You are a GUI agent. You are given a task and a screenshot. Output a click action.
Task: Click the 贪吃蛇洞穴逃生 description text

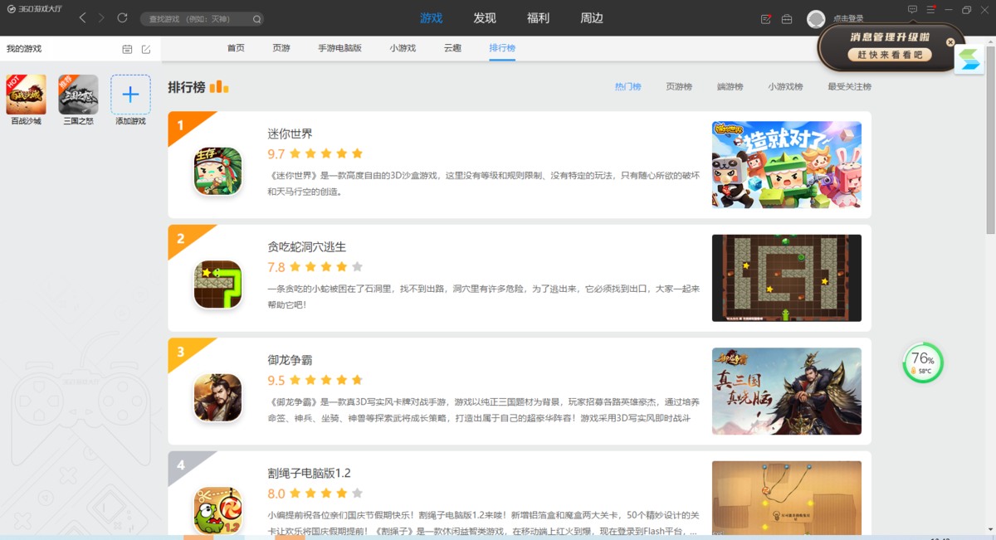coord(484,297)
